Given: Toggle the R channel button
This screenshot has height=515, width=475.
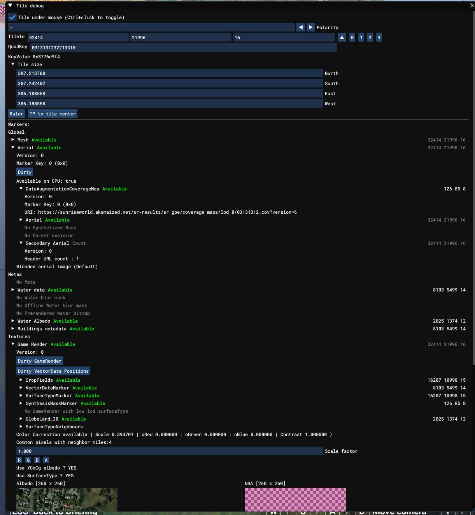Looking at the screenshot, I should (19, 460).
